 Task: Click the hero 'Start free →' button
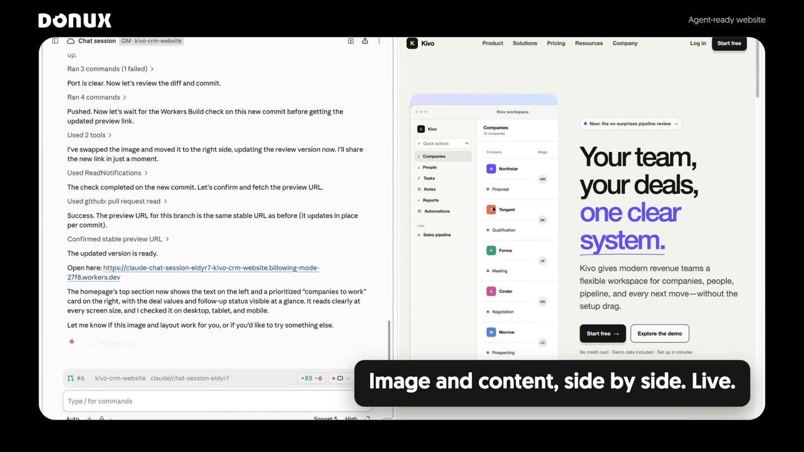[602, 334]
